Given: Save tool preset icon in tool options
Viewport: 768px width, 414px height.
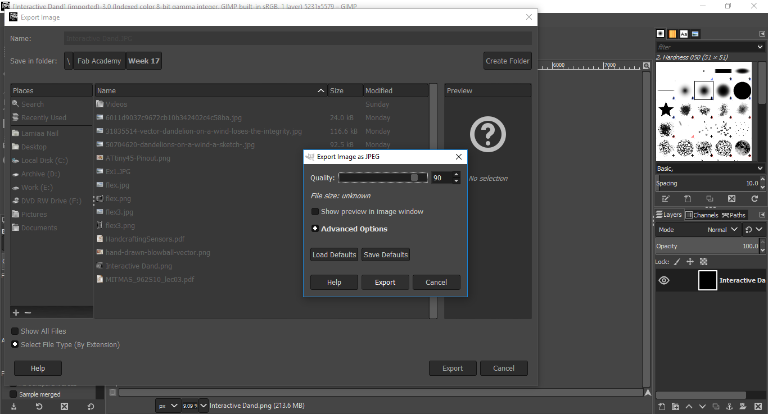Looking at the screenshot, I should 13,407.
